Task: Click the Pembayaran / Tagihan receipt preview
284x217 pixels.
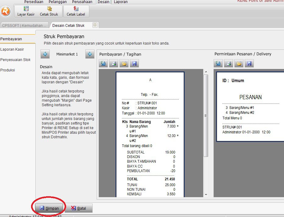Action: pos(150,134)
